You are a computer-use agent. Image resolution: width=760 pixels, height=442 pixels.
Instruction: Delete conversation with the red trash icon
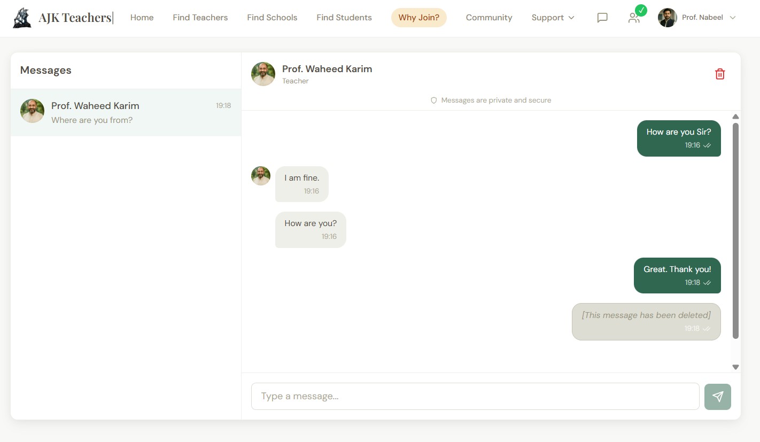(x=720, y=74)
